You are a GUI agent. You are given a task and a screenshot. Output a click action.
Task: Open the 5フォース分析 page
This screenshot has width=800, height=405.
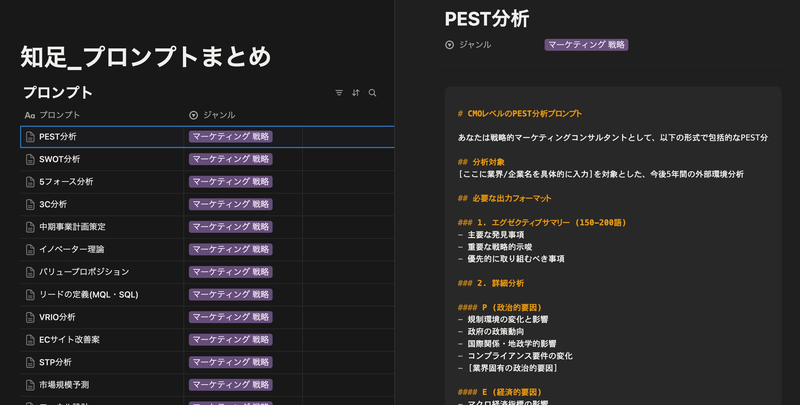point(66,182)
